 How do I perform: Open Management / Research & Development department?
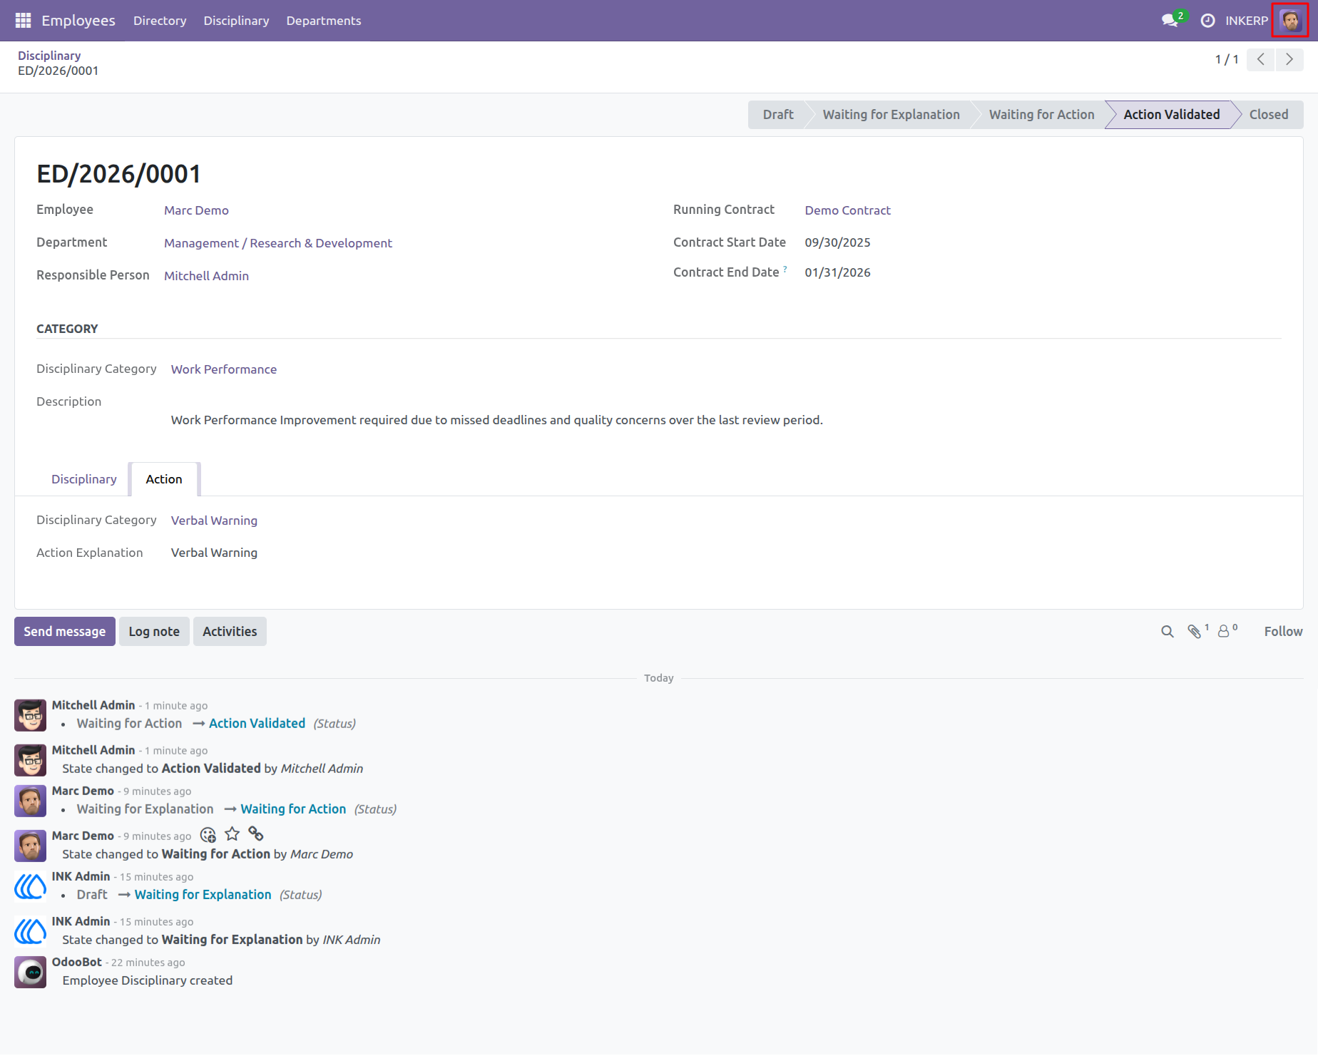coord(278,243)
